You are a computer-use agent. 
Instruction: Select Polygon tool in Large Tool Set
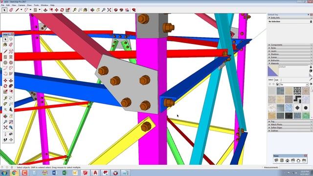11,63
